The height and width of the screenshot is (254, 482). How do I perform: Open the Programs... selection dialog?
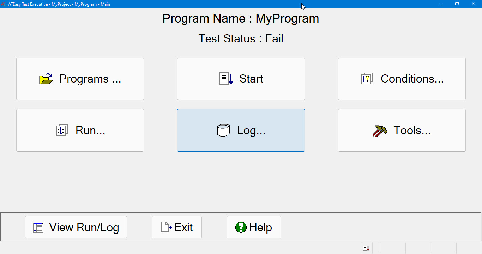coord(80,79)
